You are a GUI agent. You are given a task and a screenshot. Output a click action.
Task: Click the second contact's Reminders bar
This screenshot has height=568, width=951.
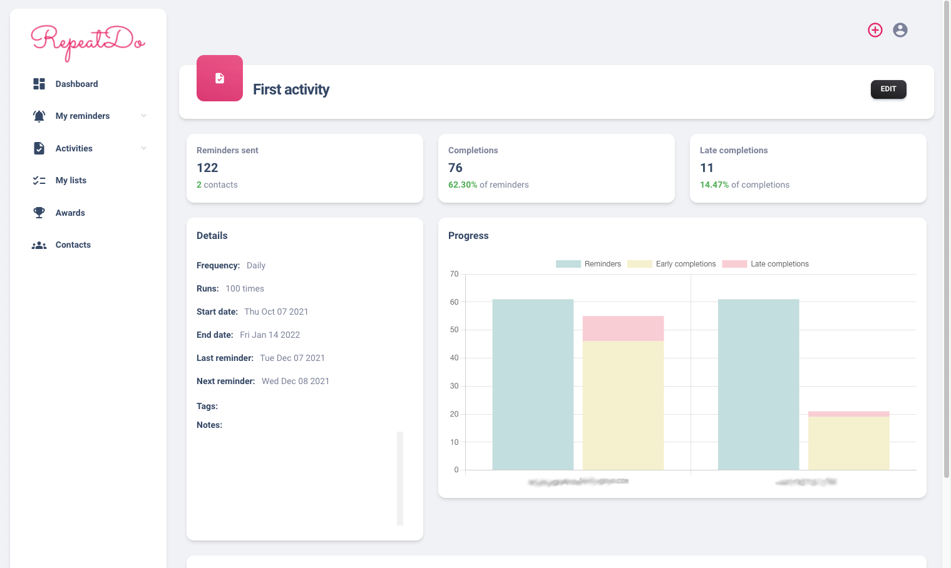coord(759,385)
